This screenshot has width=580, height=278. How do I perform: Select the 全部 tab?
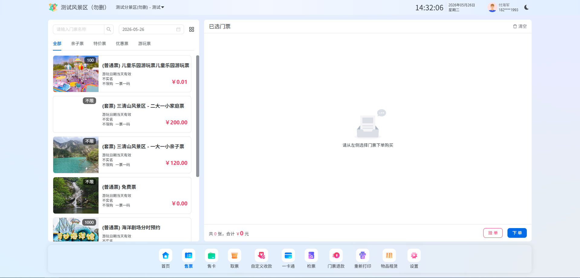(57, 44)
